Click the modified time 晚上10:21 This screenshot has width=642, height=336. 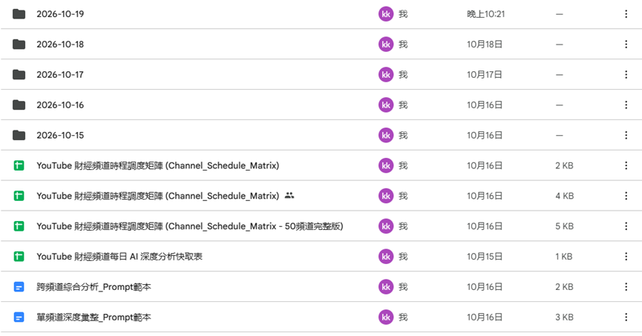486,14
